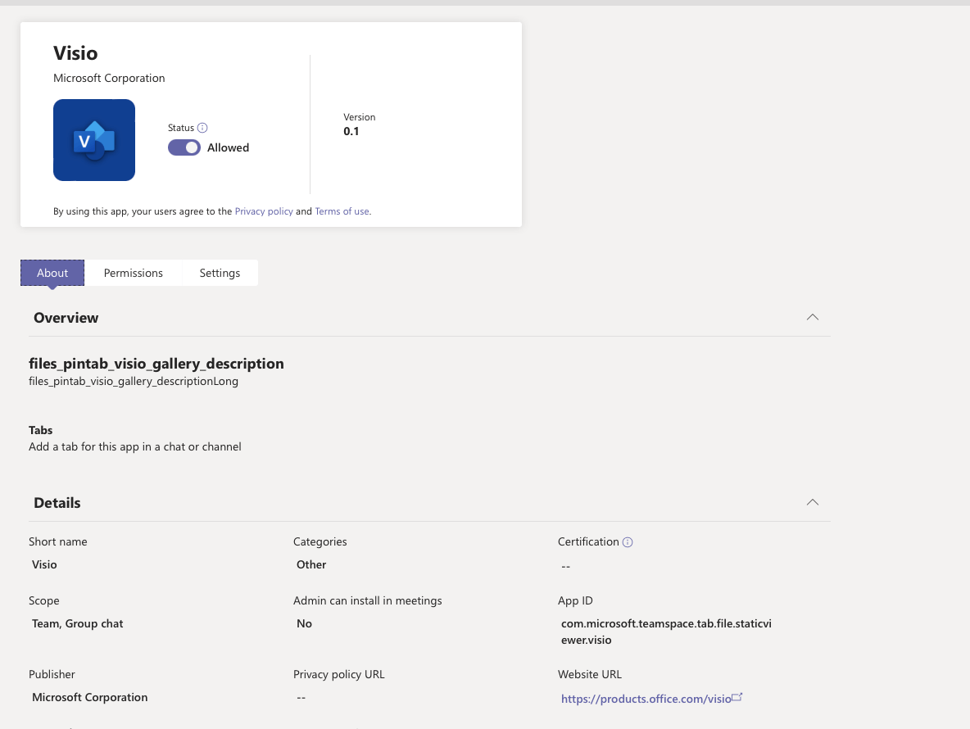This screenshot has width=970, height=729.
Task: Click the Visio app logo icon
Action: click(x=94, y=140)
